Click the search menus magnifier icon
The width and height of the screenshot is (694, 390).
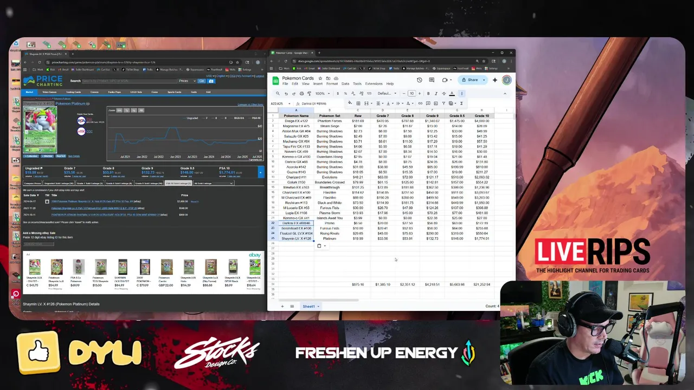click(x=278, y=93)
